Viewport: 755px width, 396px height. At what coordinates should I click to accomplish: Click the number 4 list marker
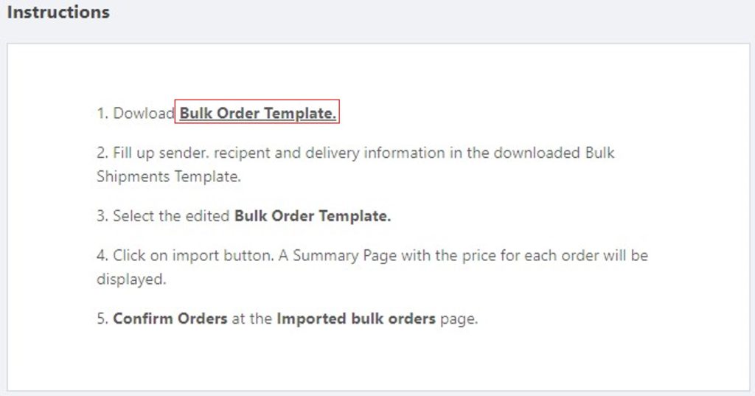[102, 255]
